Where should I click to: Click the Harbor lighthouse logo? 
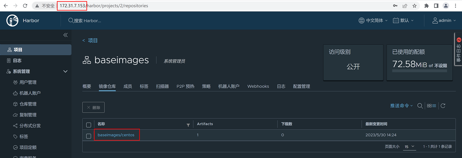coord(12,21)
